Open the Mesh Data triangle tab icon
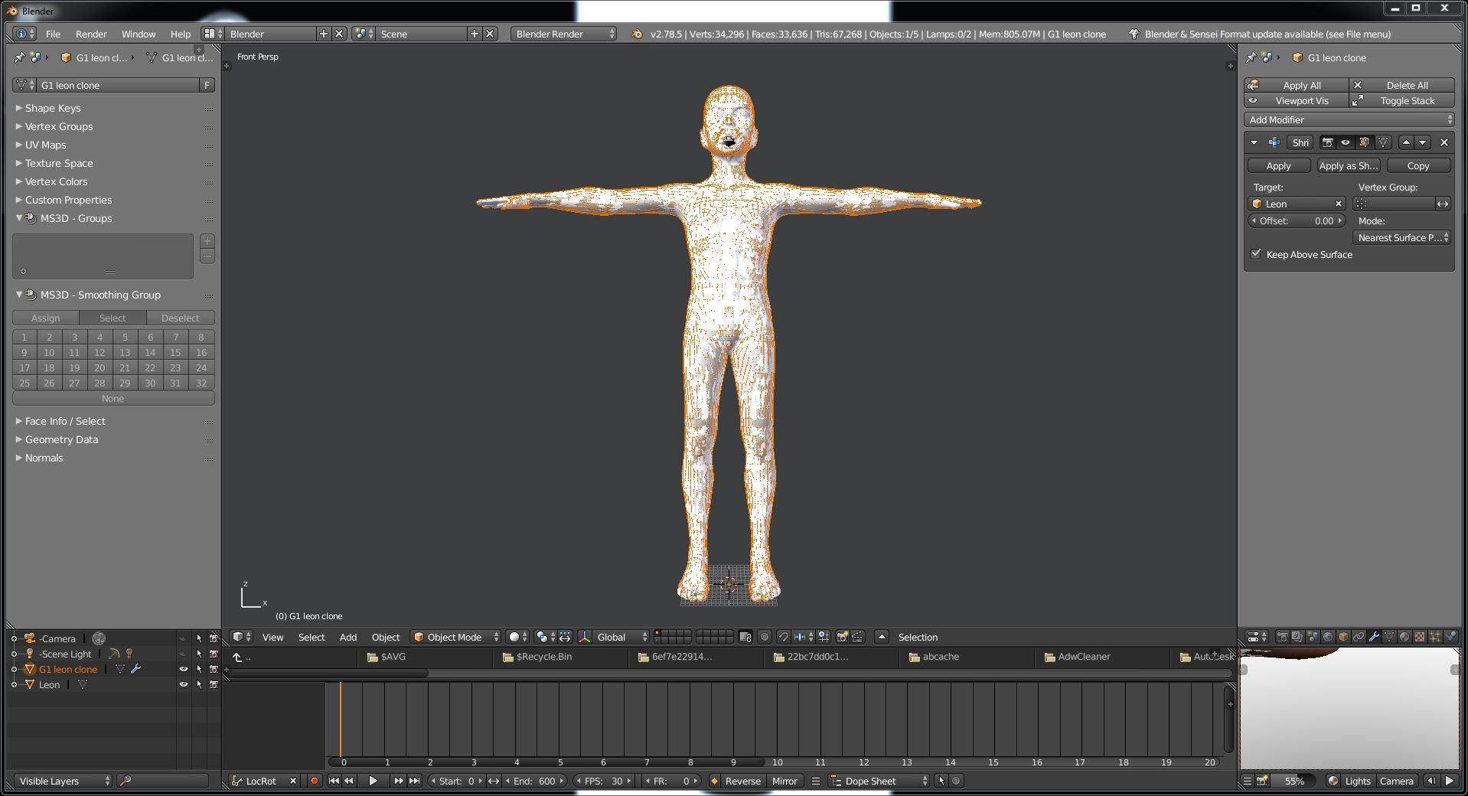The height and width of the screenshot is (796, 1468). 1389,637
